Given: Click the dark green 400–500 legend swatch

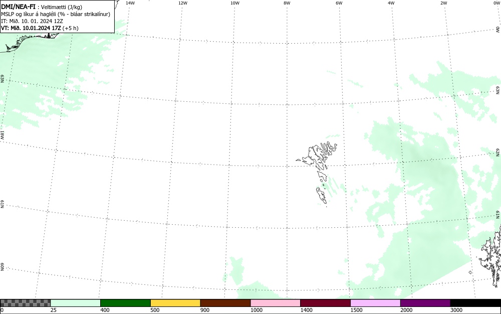Looking at the screenshot, I should click(x=125, y=303).
